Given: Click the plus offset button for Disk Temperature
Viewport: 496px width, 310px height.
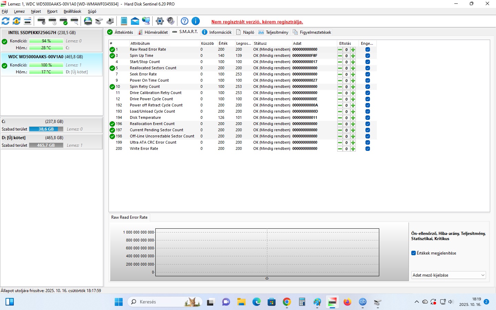Looking at the screenshot, I should 353,118.
